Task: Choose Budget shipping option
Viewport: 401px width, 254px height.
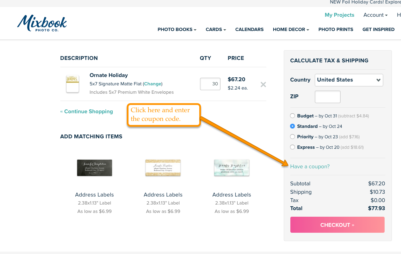Action: click(x=292, y=116)
